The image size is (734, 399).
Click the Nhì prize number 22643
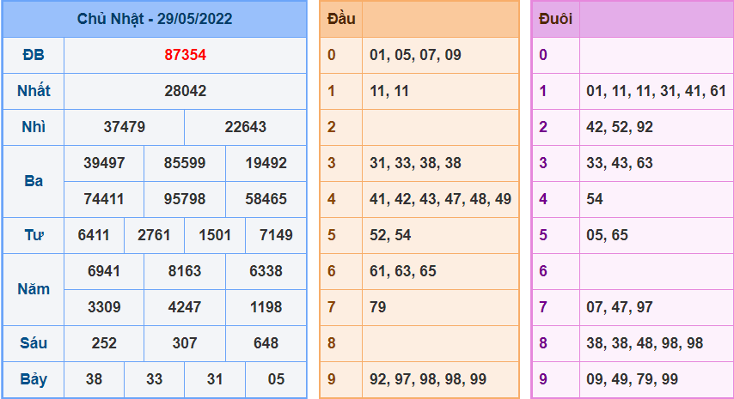[245, 127]
